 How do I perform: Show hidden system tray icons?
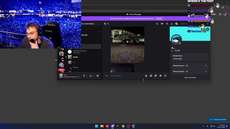click(204, 126)
